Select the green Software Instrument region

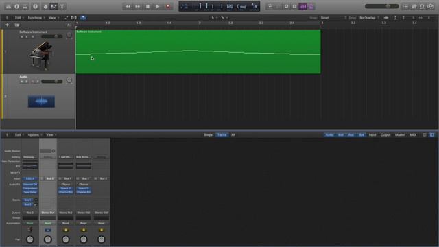(x=198, y=51)
